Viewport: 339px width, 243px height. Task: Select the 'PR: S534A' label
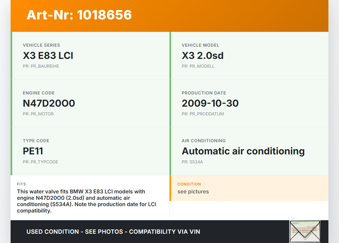pyautogui.click(x=192, y=162)
